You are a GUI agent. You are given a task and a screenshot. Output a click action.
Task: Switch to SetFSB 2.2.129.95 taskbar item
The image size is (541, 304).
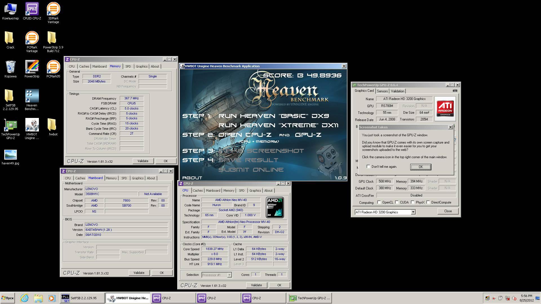(82, 298)
